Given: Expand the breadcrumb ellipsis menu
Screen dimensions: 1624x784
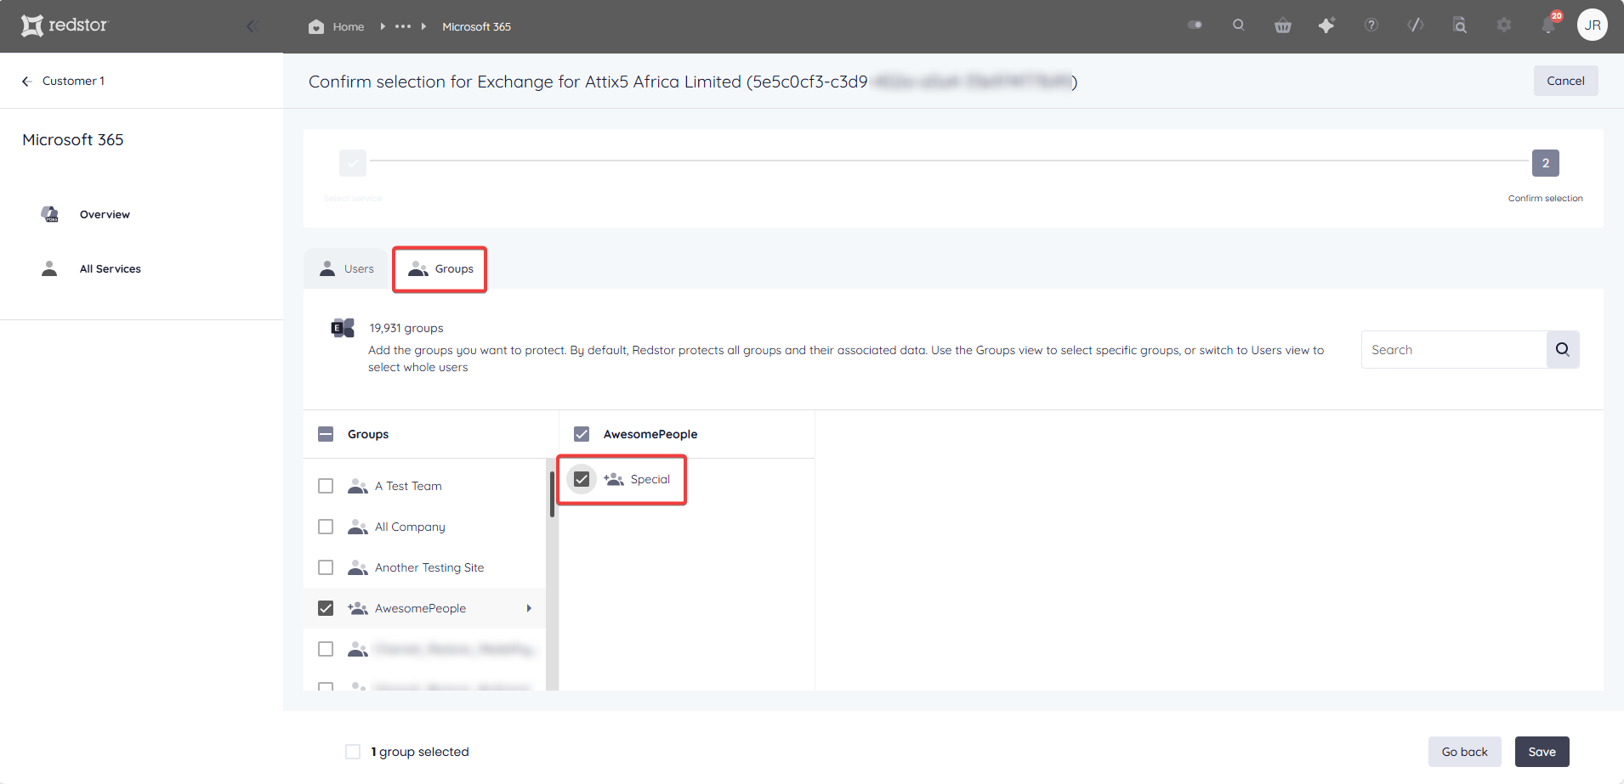Looking at the screenshot, I should [x=403, y=26].
